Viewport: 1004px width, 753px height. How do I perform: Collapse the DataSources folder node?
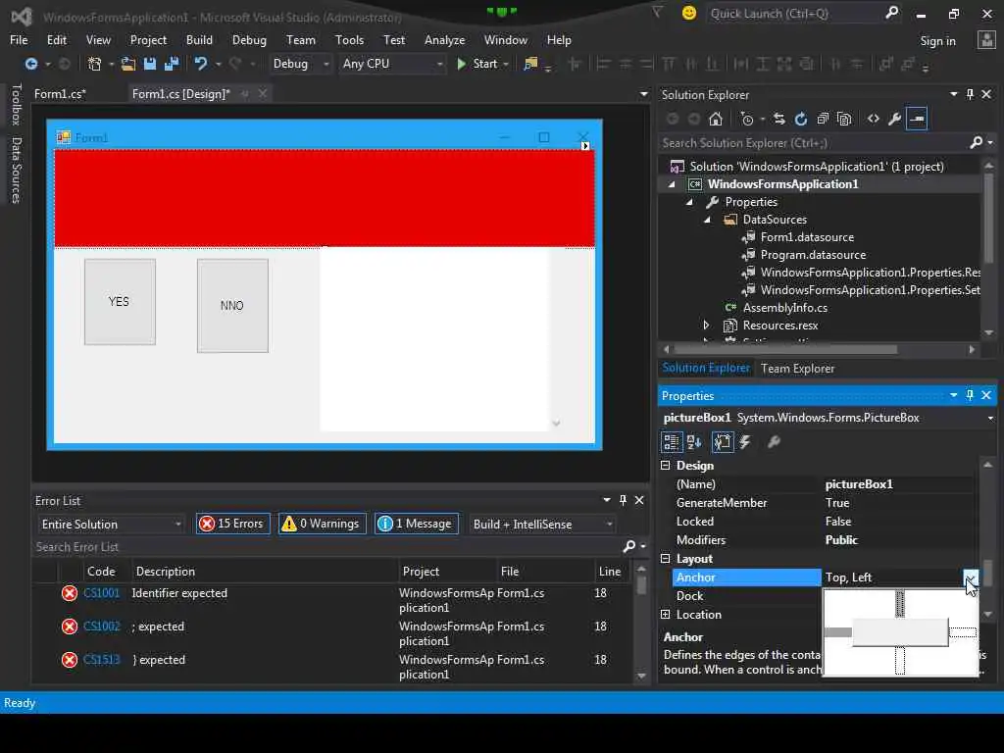click(708, 220)
